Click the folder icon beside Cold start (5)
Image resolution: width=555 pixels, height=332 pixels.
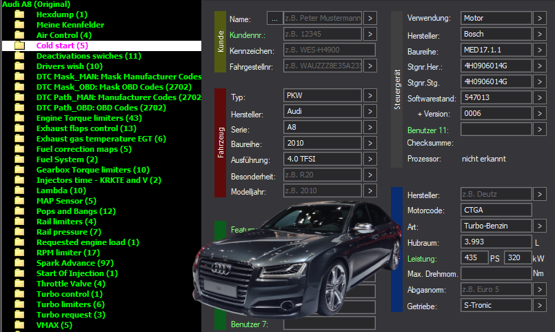coord(19,46)
